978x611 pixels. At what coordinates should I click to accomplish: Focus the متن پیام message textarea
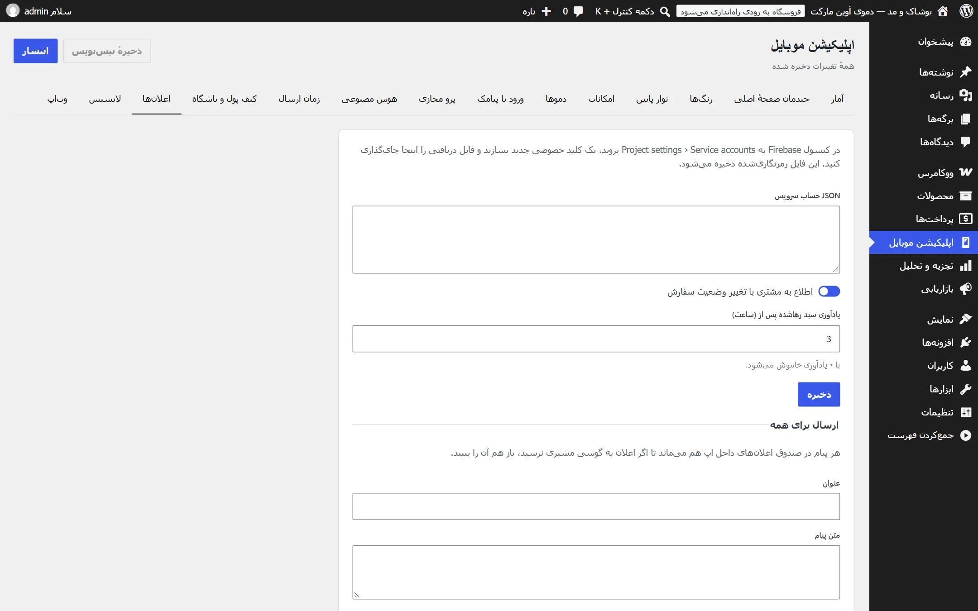(x=596, y=572)
